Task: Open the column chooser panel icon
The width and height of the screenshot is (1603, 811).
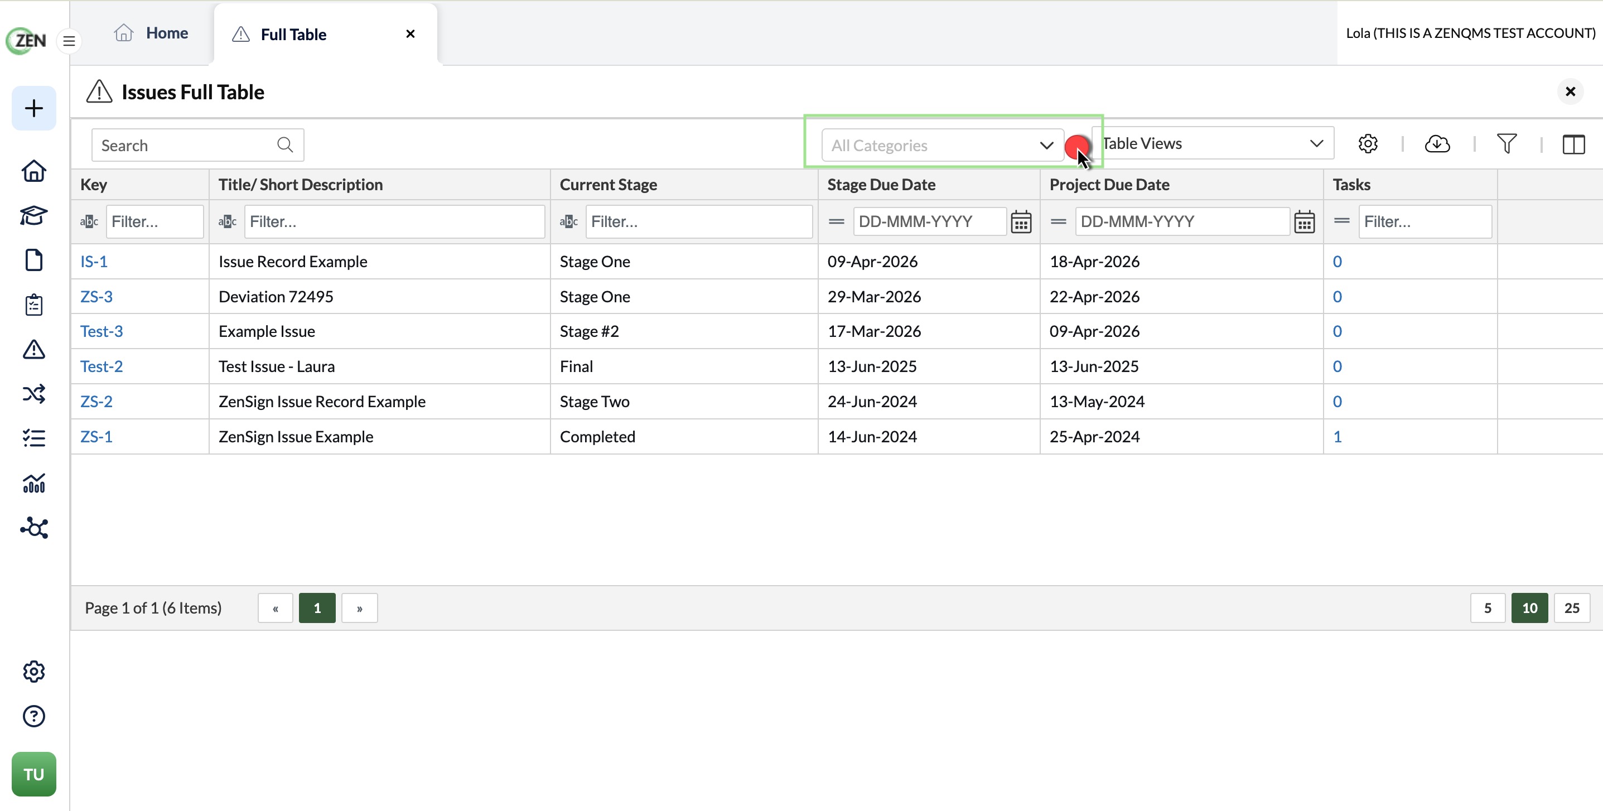Action: 1574,144
